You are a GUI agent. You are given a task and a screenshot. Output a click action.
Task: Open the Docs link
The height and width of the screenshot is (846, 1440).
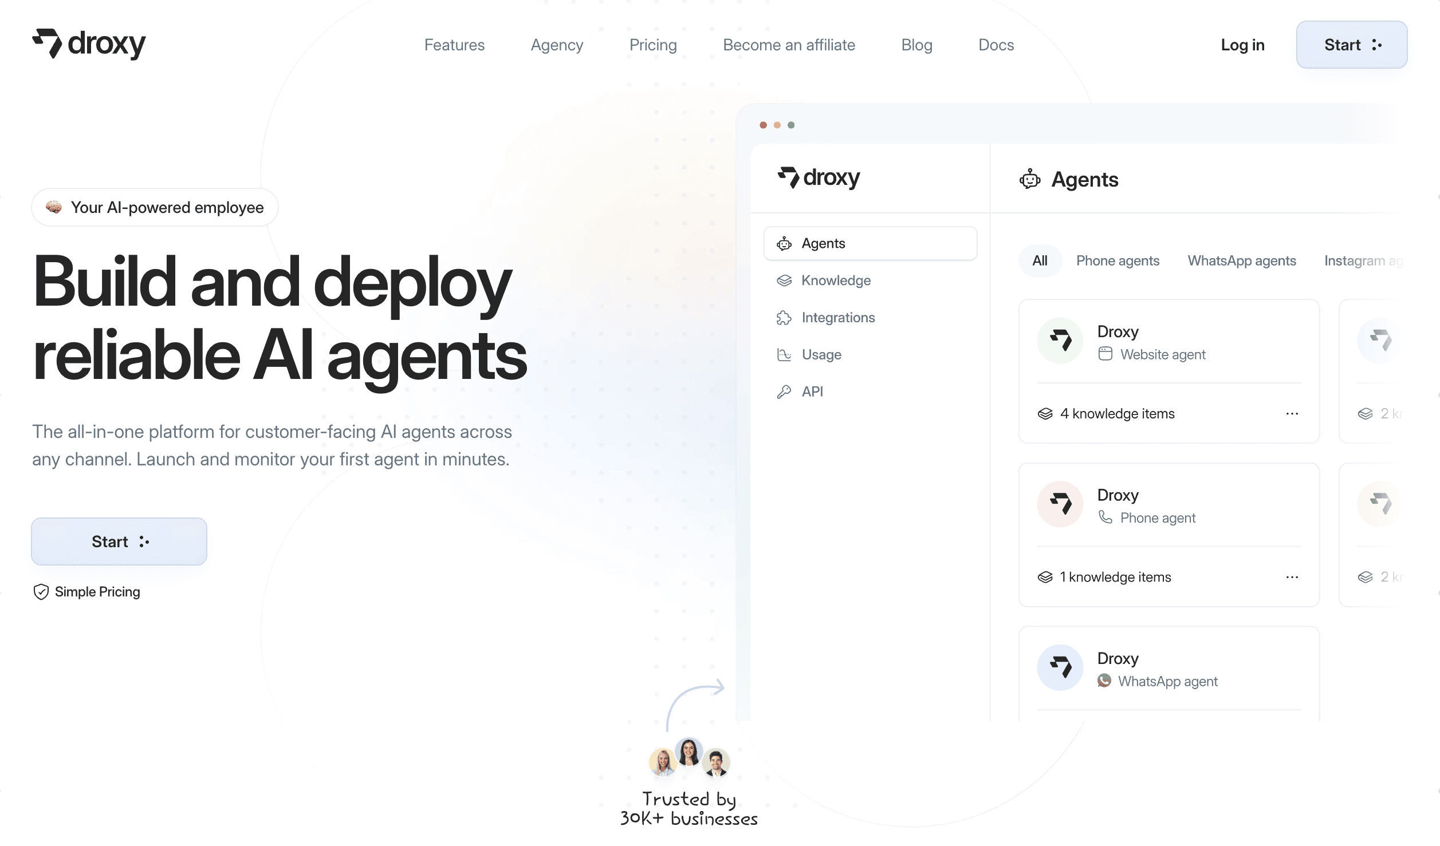coord(996,45)
